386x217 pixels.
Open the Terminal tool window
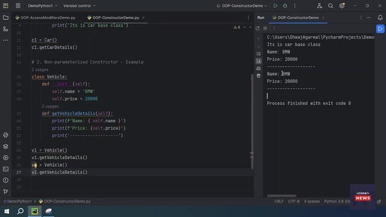tap(5, 169)
